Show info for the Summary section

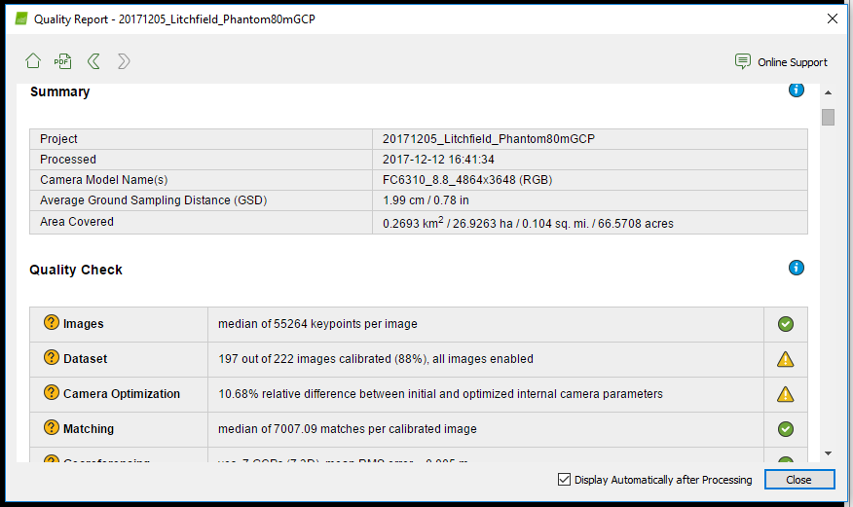(796, 91)
